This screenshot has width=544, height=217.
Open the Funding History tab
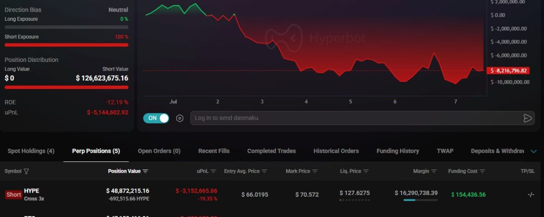click(x=398, y=151)
